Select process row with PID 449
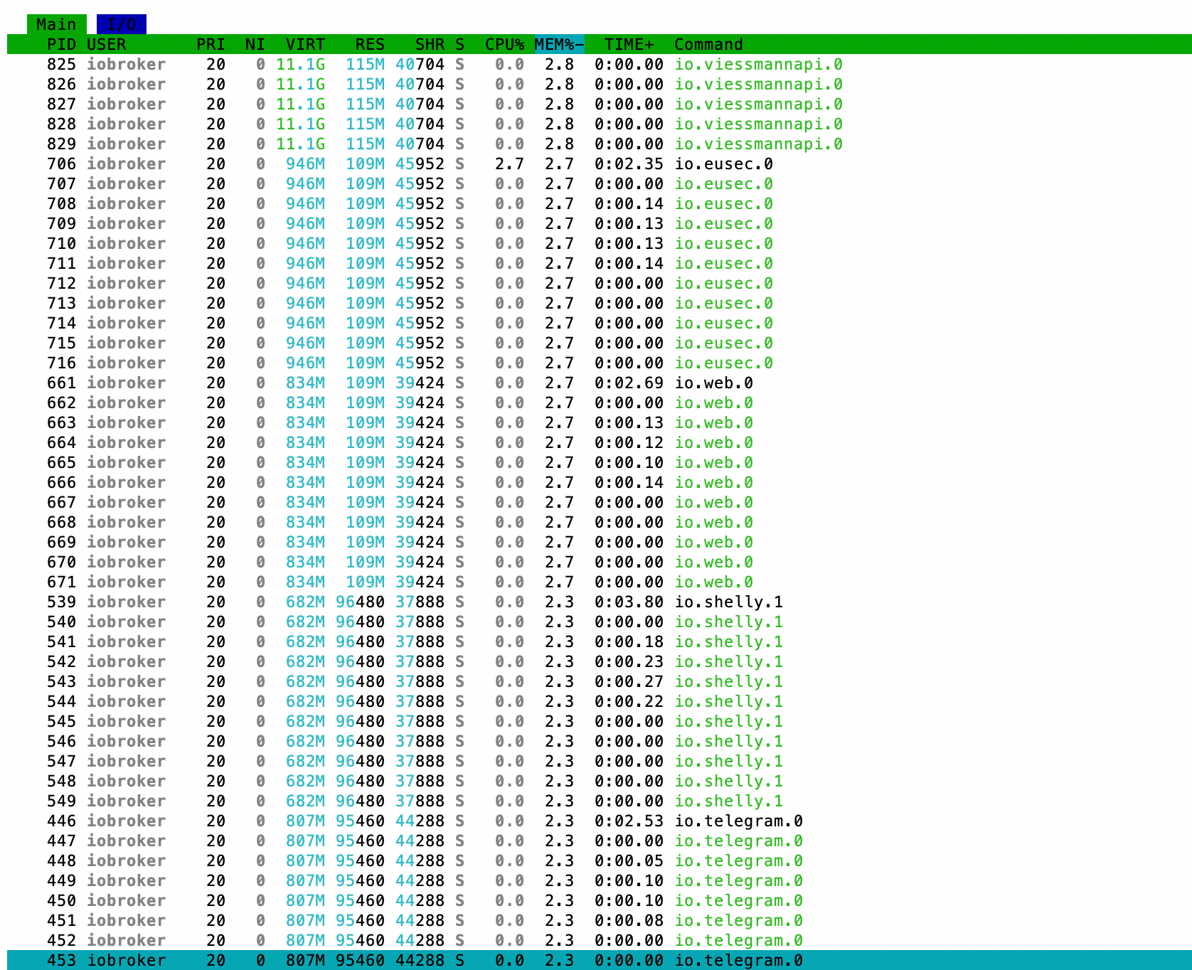The image size is (1192, 970). 599,880
